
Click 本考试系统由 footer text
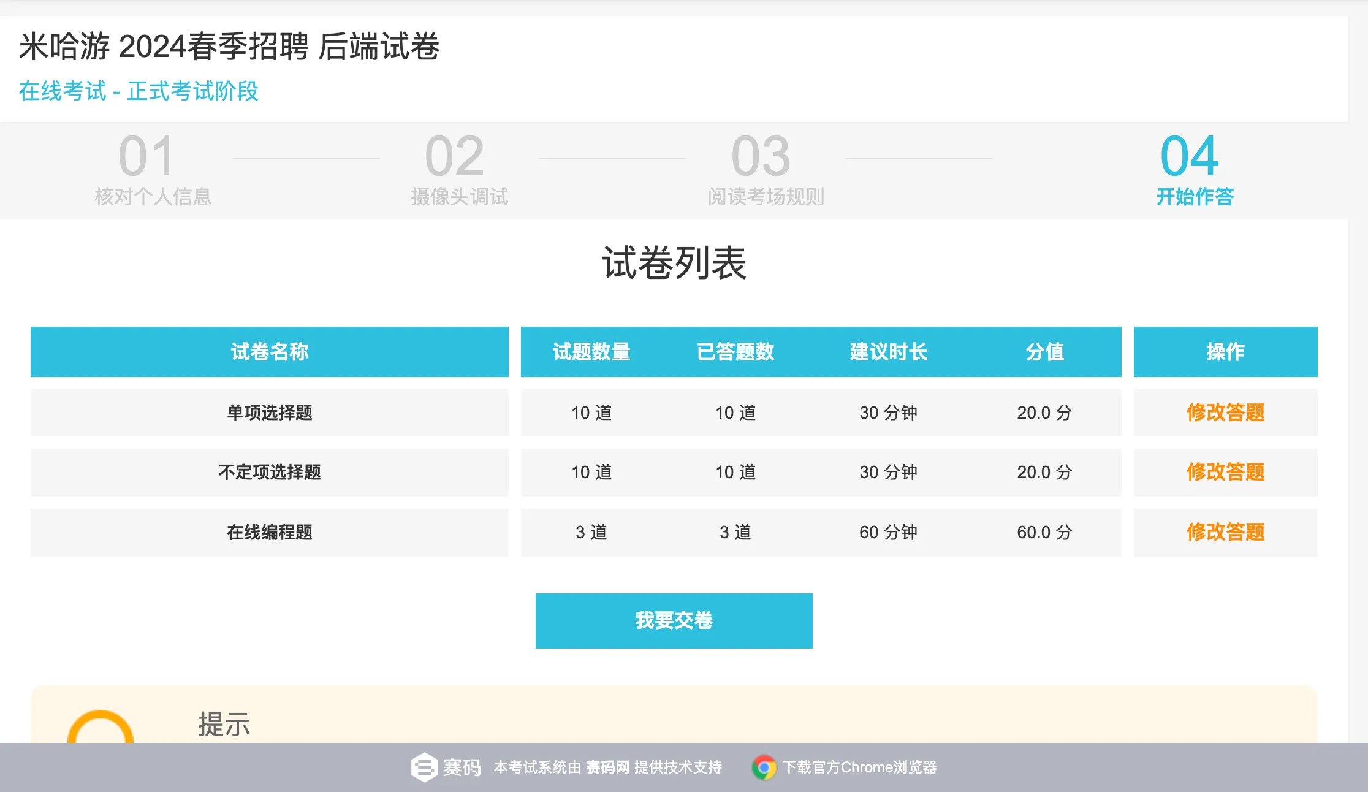[538, 767]
